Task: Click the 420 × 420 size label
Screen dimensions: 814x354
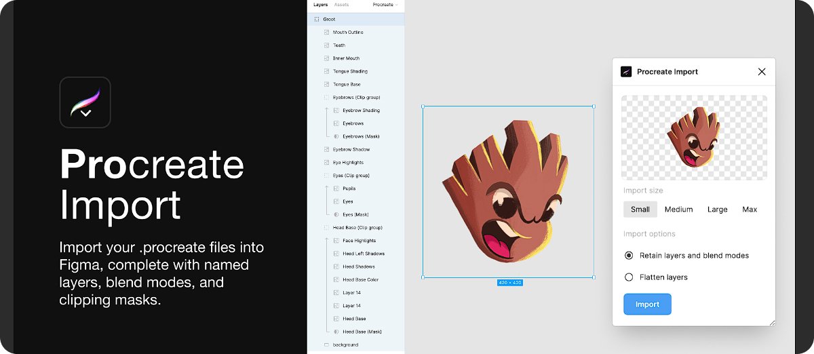Action: click(x=509, y=282)
